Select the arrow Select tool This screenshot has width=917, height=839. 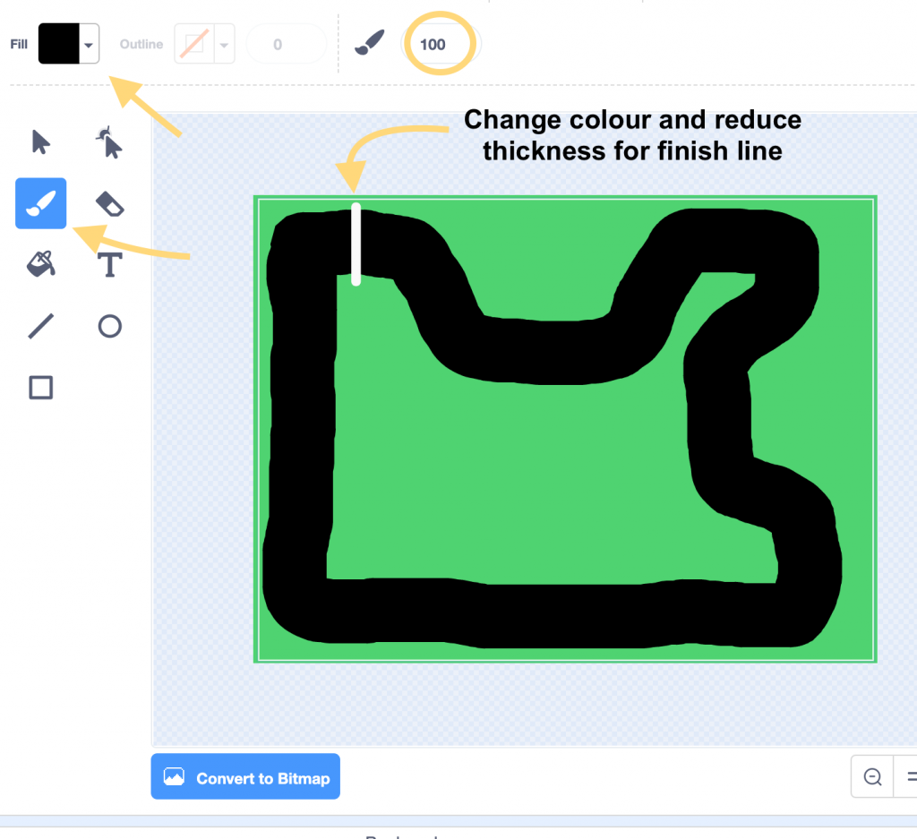click(41, 143)
